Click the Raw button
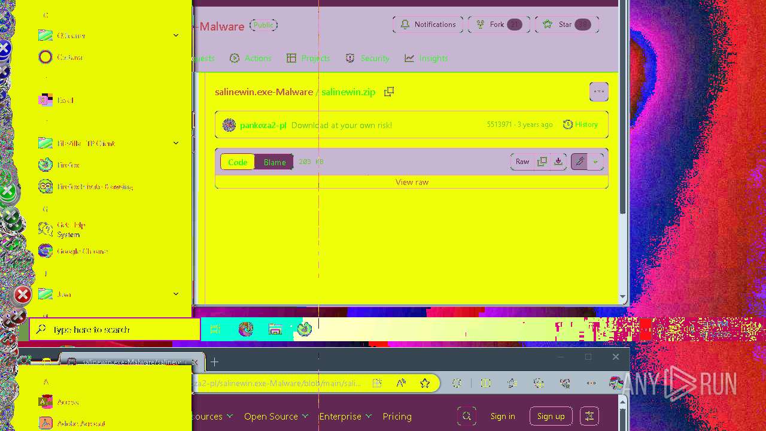This screenshot has height=431, width=766. tap(522, 162)
